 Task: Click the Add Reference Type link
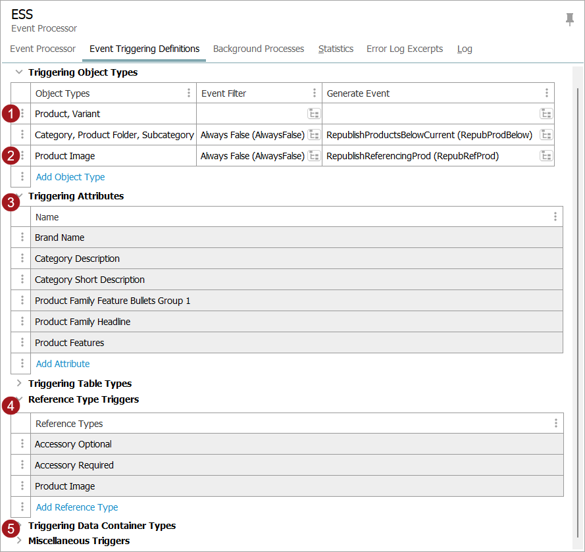click(77, 507)
